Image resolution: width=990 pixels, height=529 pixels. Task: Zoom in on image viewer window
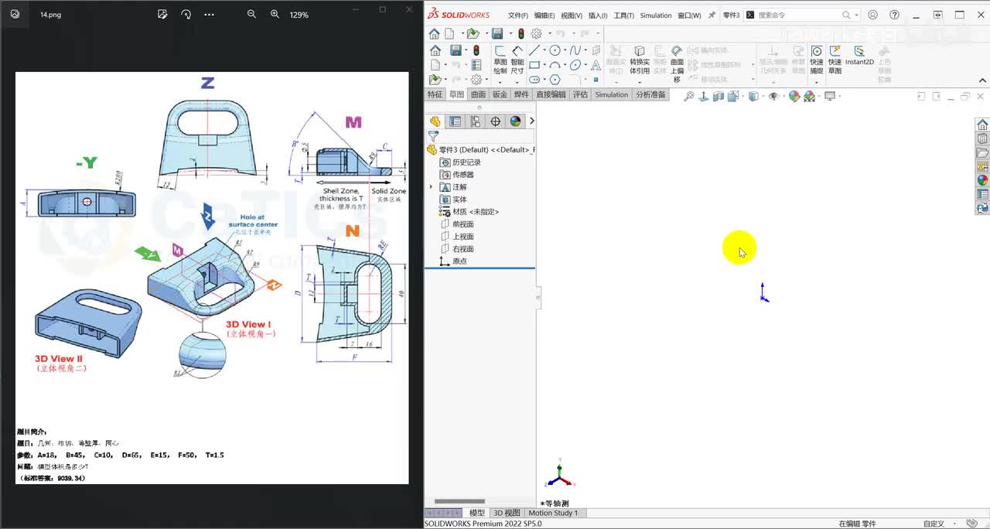coord(275,14)
